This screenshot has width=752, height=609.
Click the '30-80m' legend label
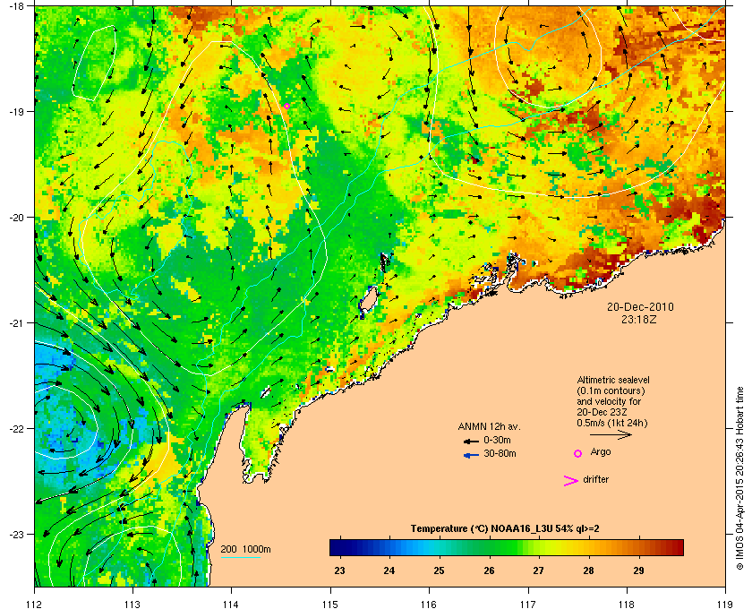coord(500,453)
